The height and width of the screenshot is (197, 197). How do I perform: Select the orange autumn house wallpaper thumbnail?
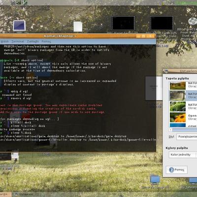click(178, 85)
